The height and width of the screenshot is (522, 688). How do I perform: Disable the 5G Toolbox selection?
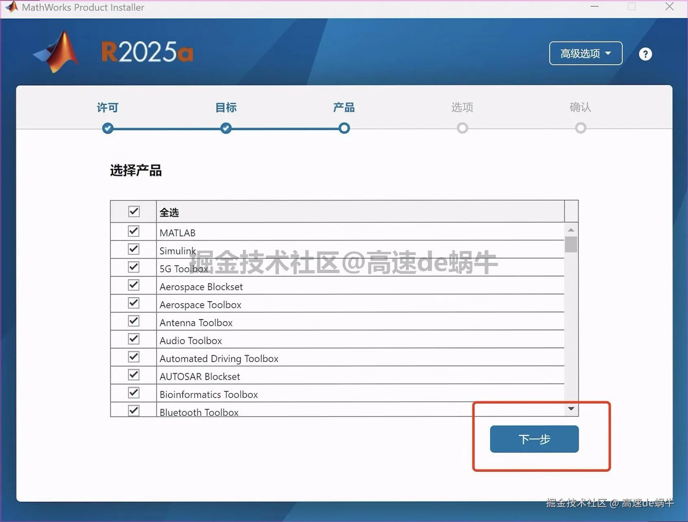click(x=133, y=267)
